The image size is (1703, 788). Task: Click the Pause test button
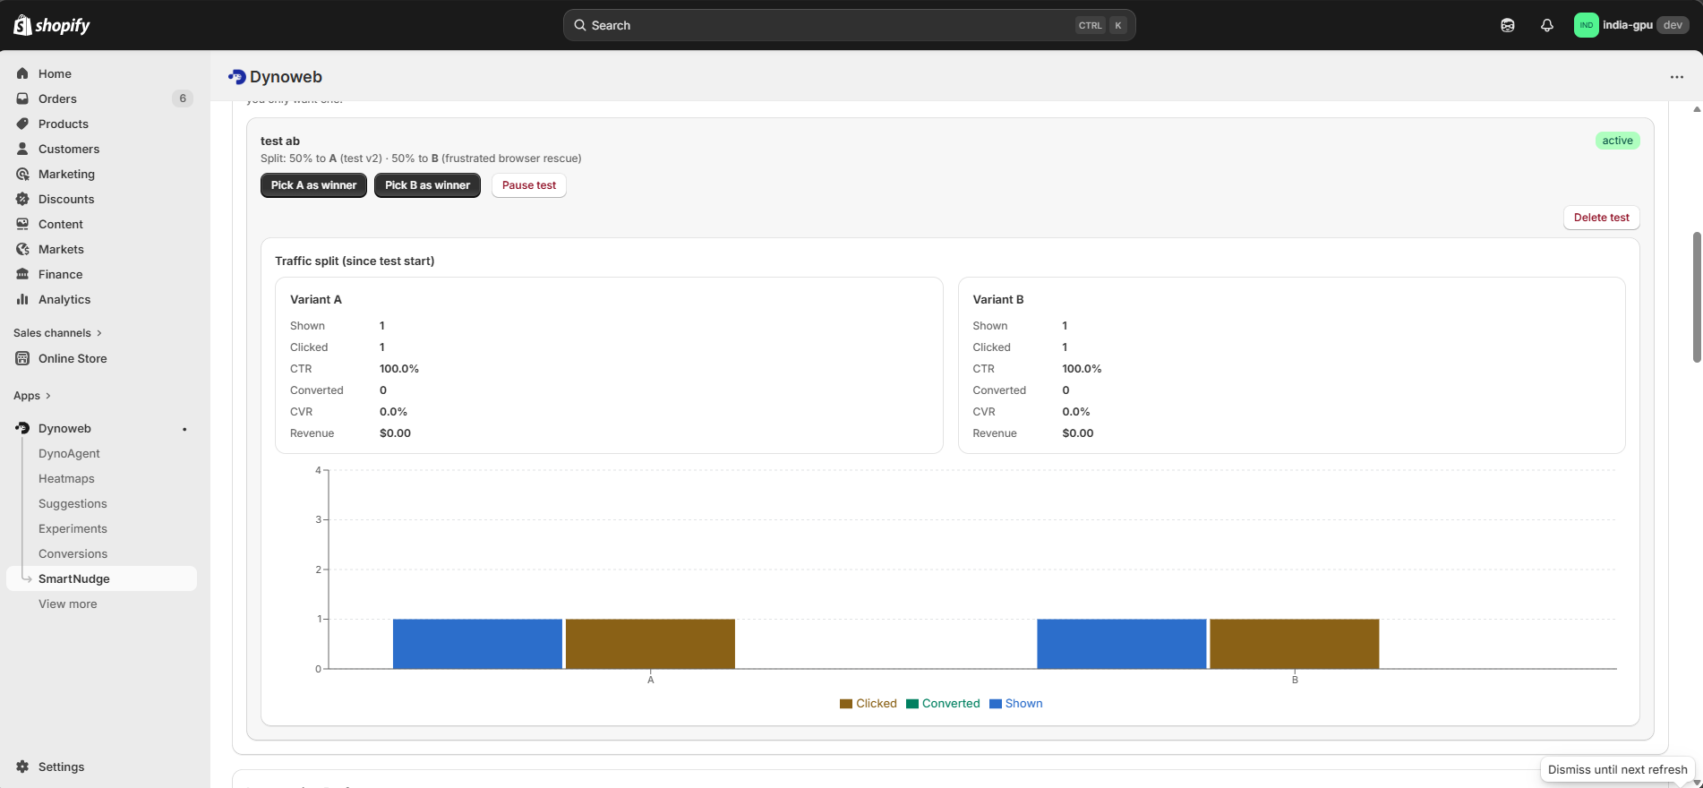tap(528, 185)
